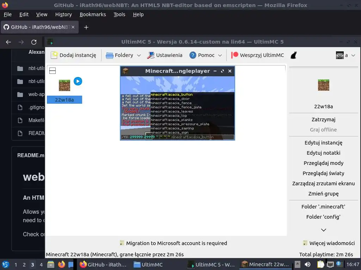Open Folder '.minecraft'

324,207
